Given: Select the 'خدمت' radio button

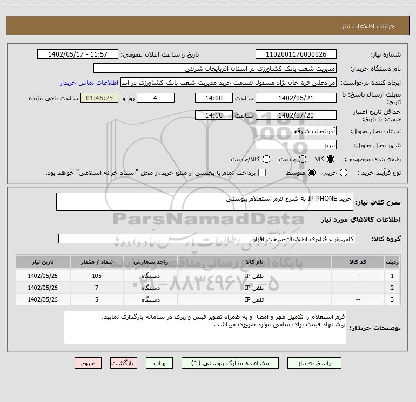Looking at the screenshot, I should (x=303, y=159).
